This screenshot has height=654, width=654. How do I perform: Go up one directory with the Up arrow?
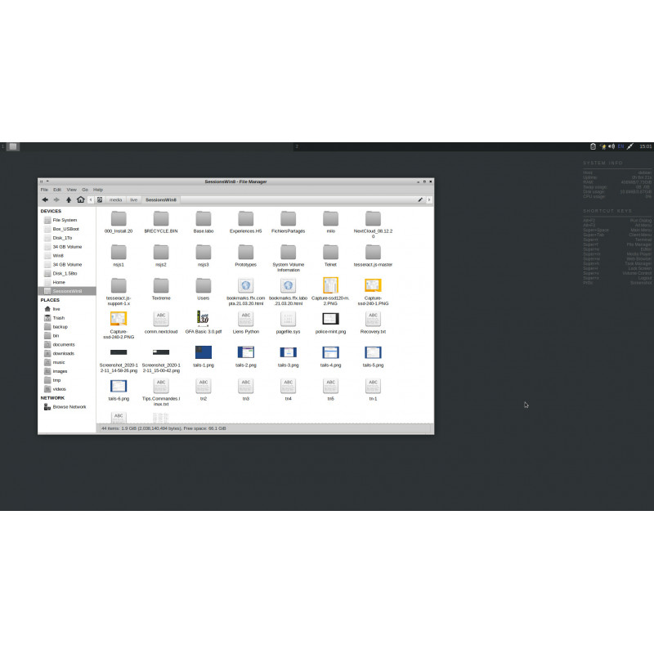point(69,199)
